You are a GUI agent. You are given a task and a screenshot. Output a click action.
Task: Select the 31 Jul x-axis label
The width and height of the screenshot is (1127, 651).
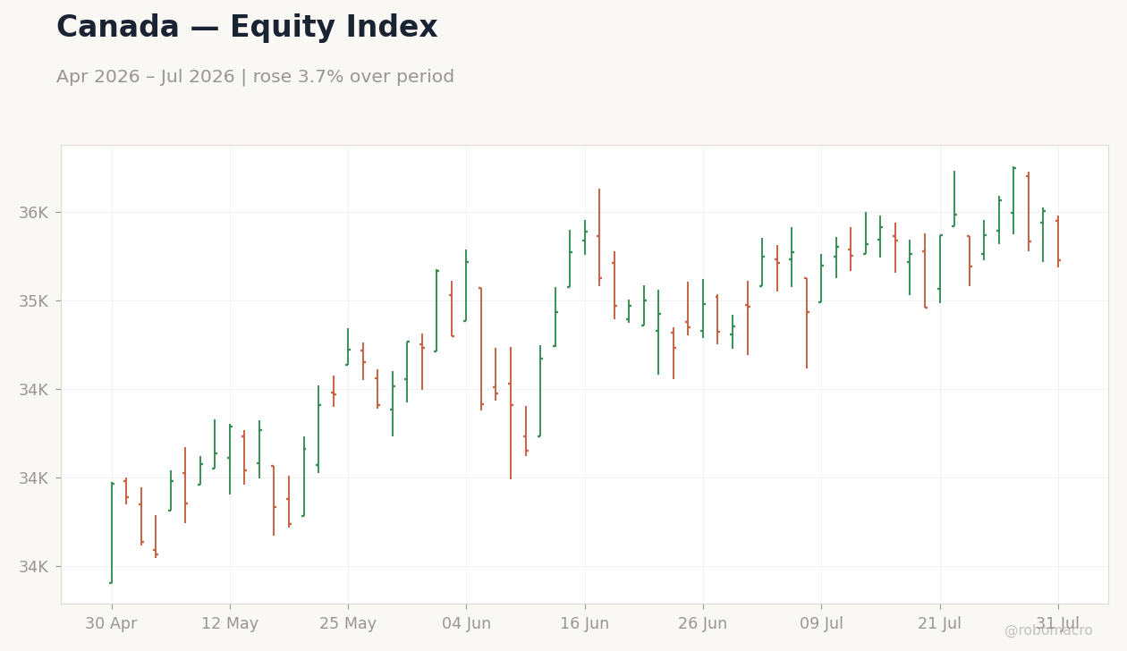click(1058, 624)
